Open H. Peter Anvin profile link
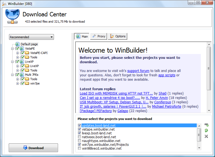 coord(157,98)
